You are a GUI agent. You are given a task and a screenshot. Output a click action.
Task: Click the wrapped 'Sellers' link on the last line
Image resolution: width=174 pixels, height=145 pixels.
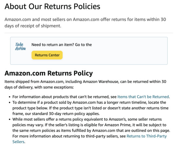(x=18, y=142)
